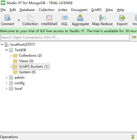Open the View menu
The image size is (137, 140).
[109, 10]
